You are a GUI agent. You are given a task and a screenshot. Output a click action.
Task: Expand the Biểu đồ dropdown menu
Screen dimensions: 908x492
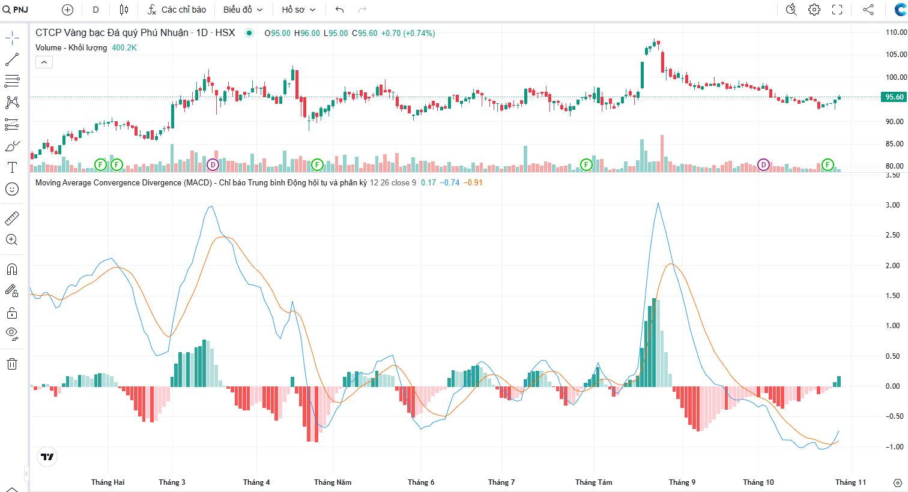click(x=243, y=10)
